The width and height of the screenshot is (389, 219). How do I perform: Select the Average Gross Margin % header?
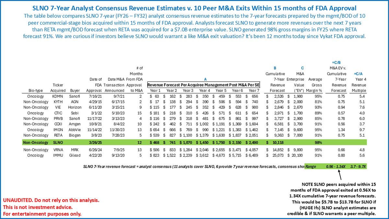(x=315, y=85)
